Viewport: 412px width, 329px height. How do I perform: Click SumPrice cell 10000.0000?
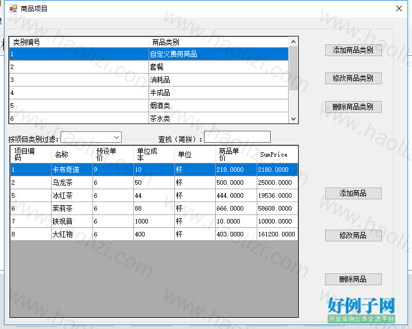(277, 221)
